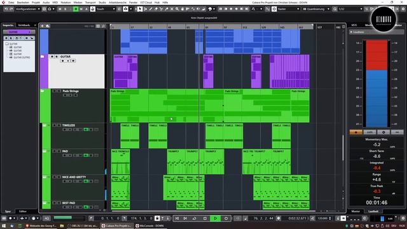
Task: Open the Transport menu
Action: pos(90,3)
